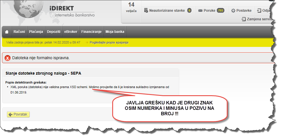
Task: Click the small arrow before Pogledajte popis
Action: [87, 43]
